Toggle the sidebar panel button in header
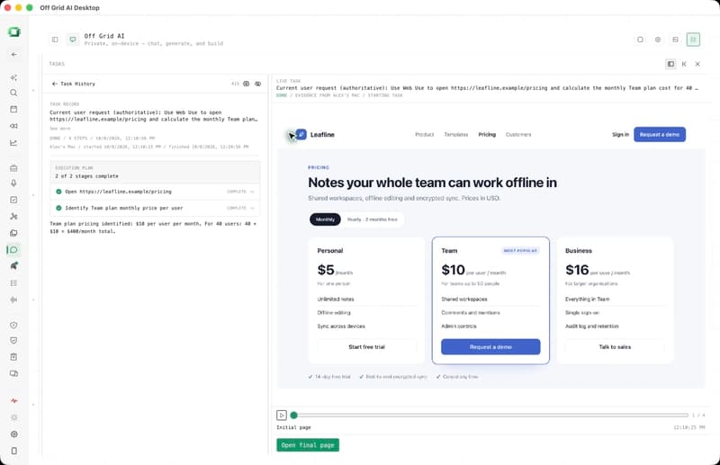720x465 pixels. 55,40
